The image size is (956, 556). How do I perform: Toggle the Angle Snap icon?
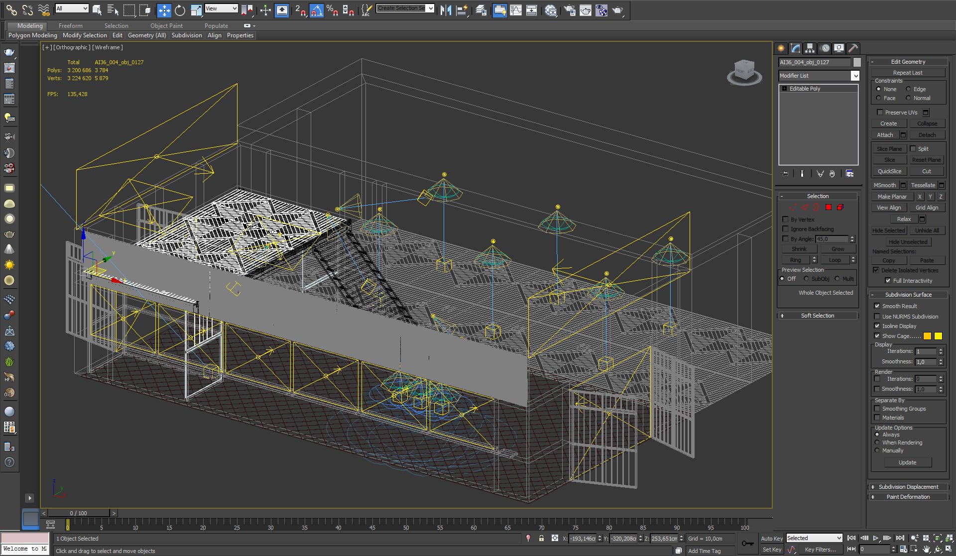(317, 10)
